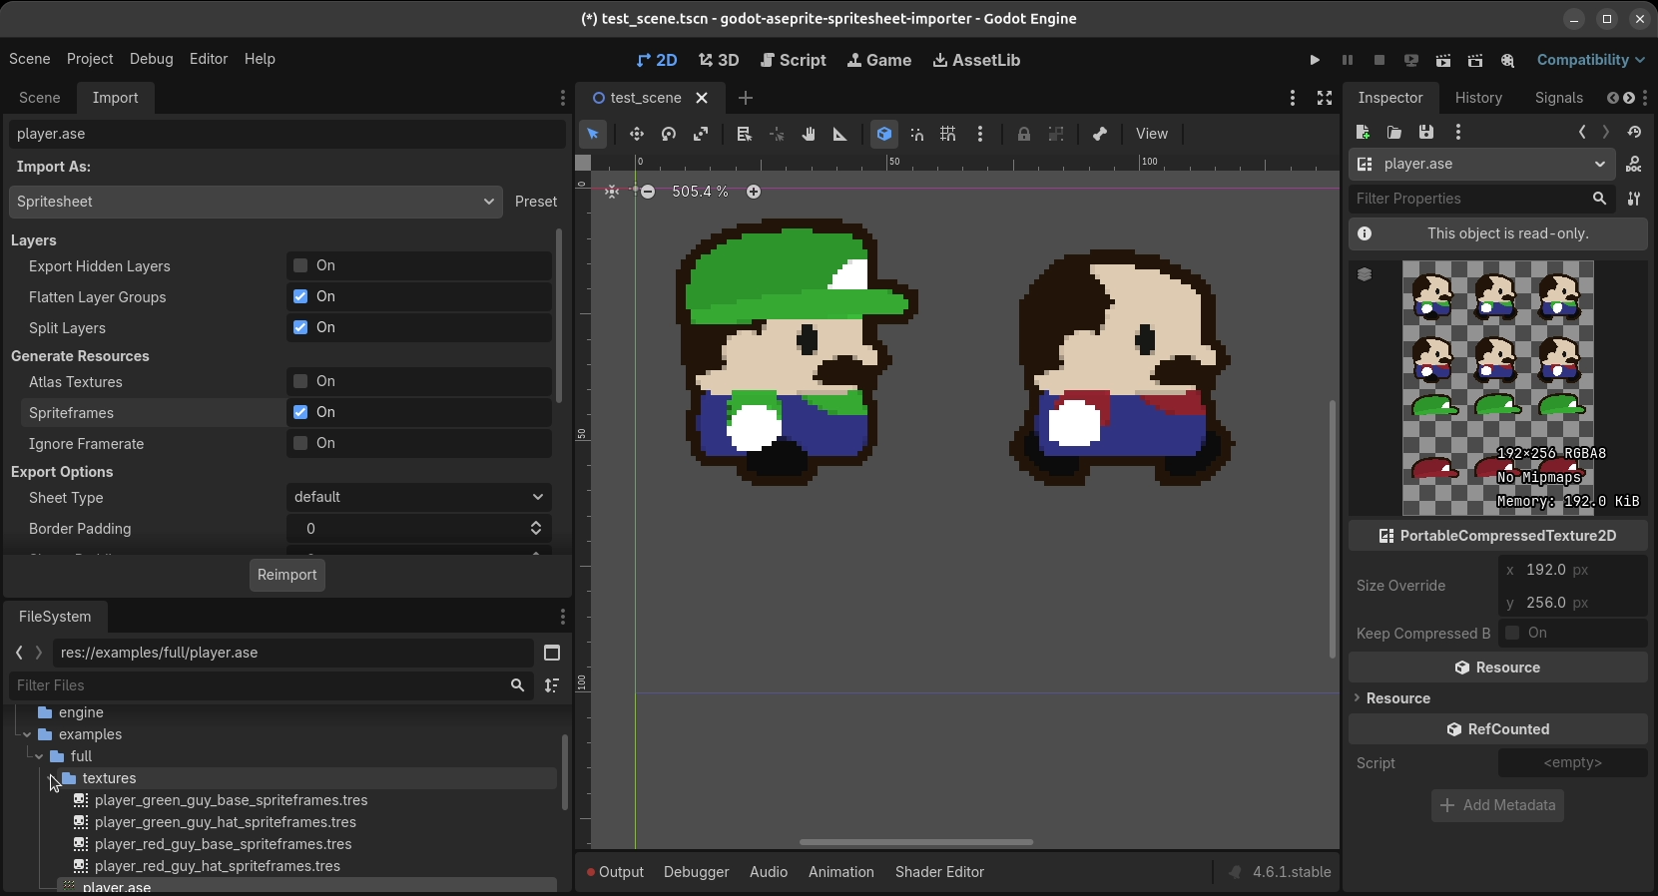Enable the Atlas Textures checkbox
Screen dimensions: 1658x896
(300, 381)
